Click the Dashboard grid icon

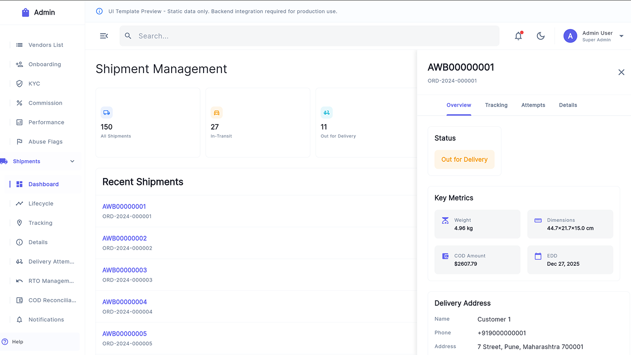pyautogui.click(x=19, y=184)
